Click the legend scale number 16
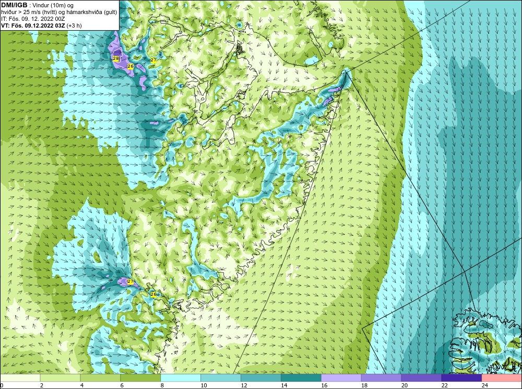Viewport: 522px width, 389px height. 324,385
